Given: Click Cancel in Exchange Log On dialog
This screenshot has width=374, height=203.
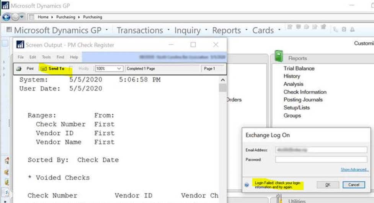Looking at the screenshot, I should pos(354,185).
